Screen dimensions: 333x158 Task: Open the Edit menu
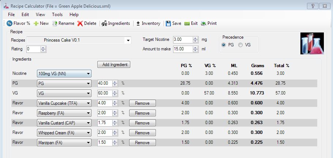(25, 15)
